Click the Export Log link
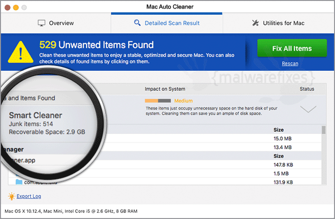This screenshot has width=335, height=219. click(29, 197)
